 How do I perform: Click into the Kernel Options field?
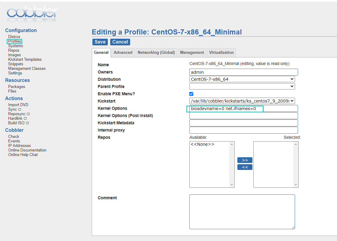[x=243, y=109]
